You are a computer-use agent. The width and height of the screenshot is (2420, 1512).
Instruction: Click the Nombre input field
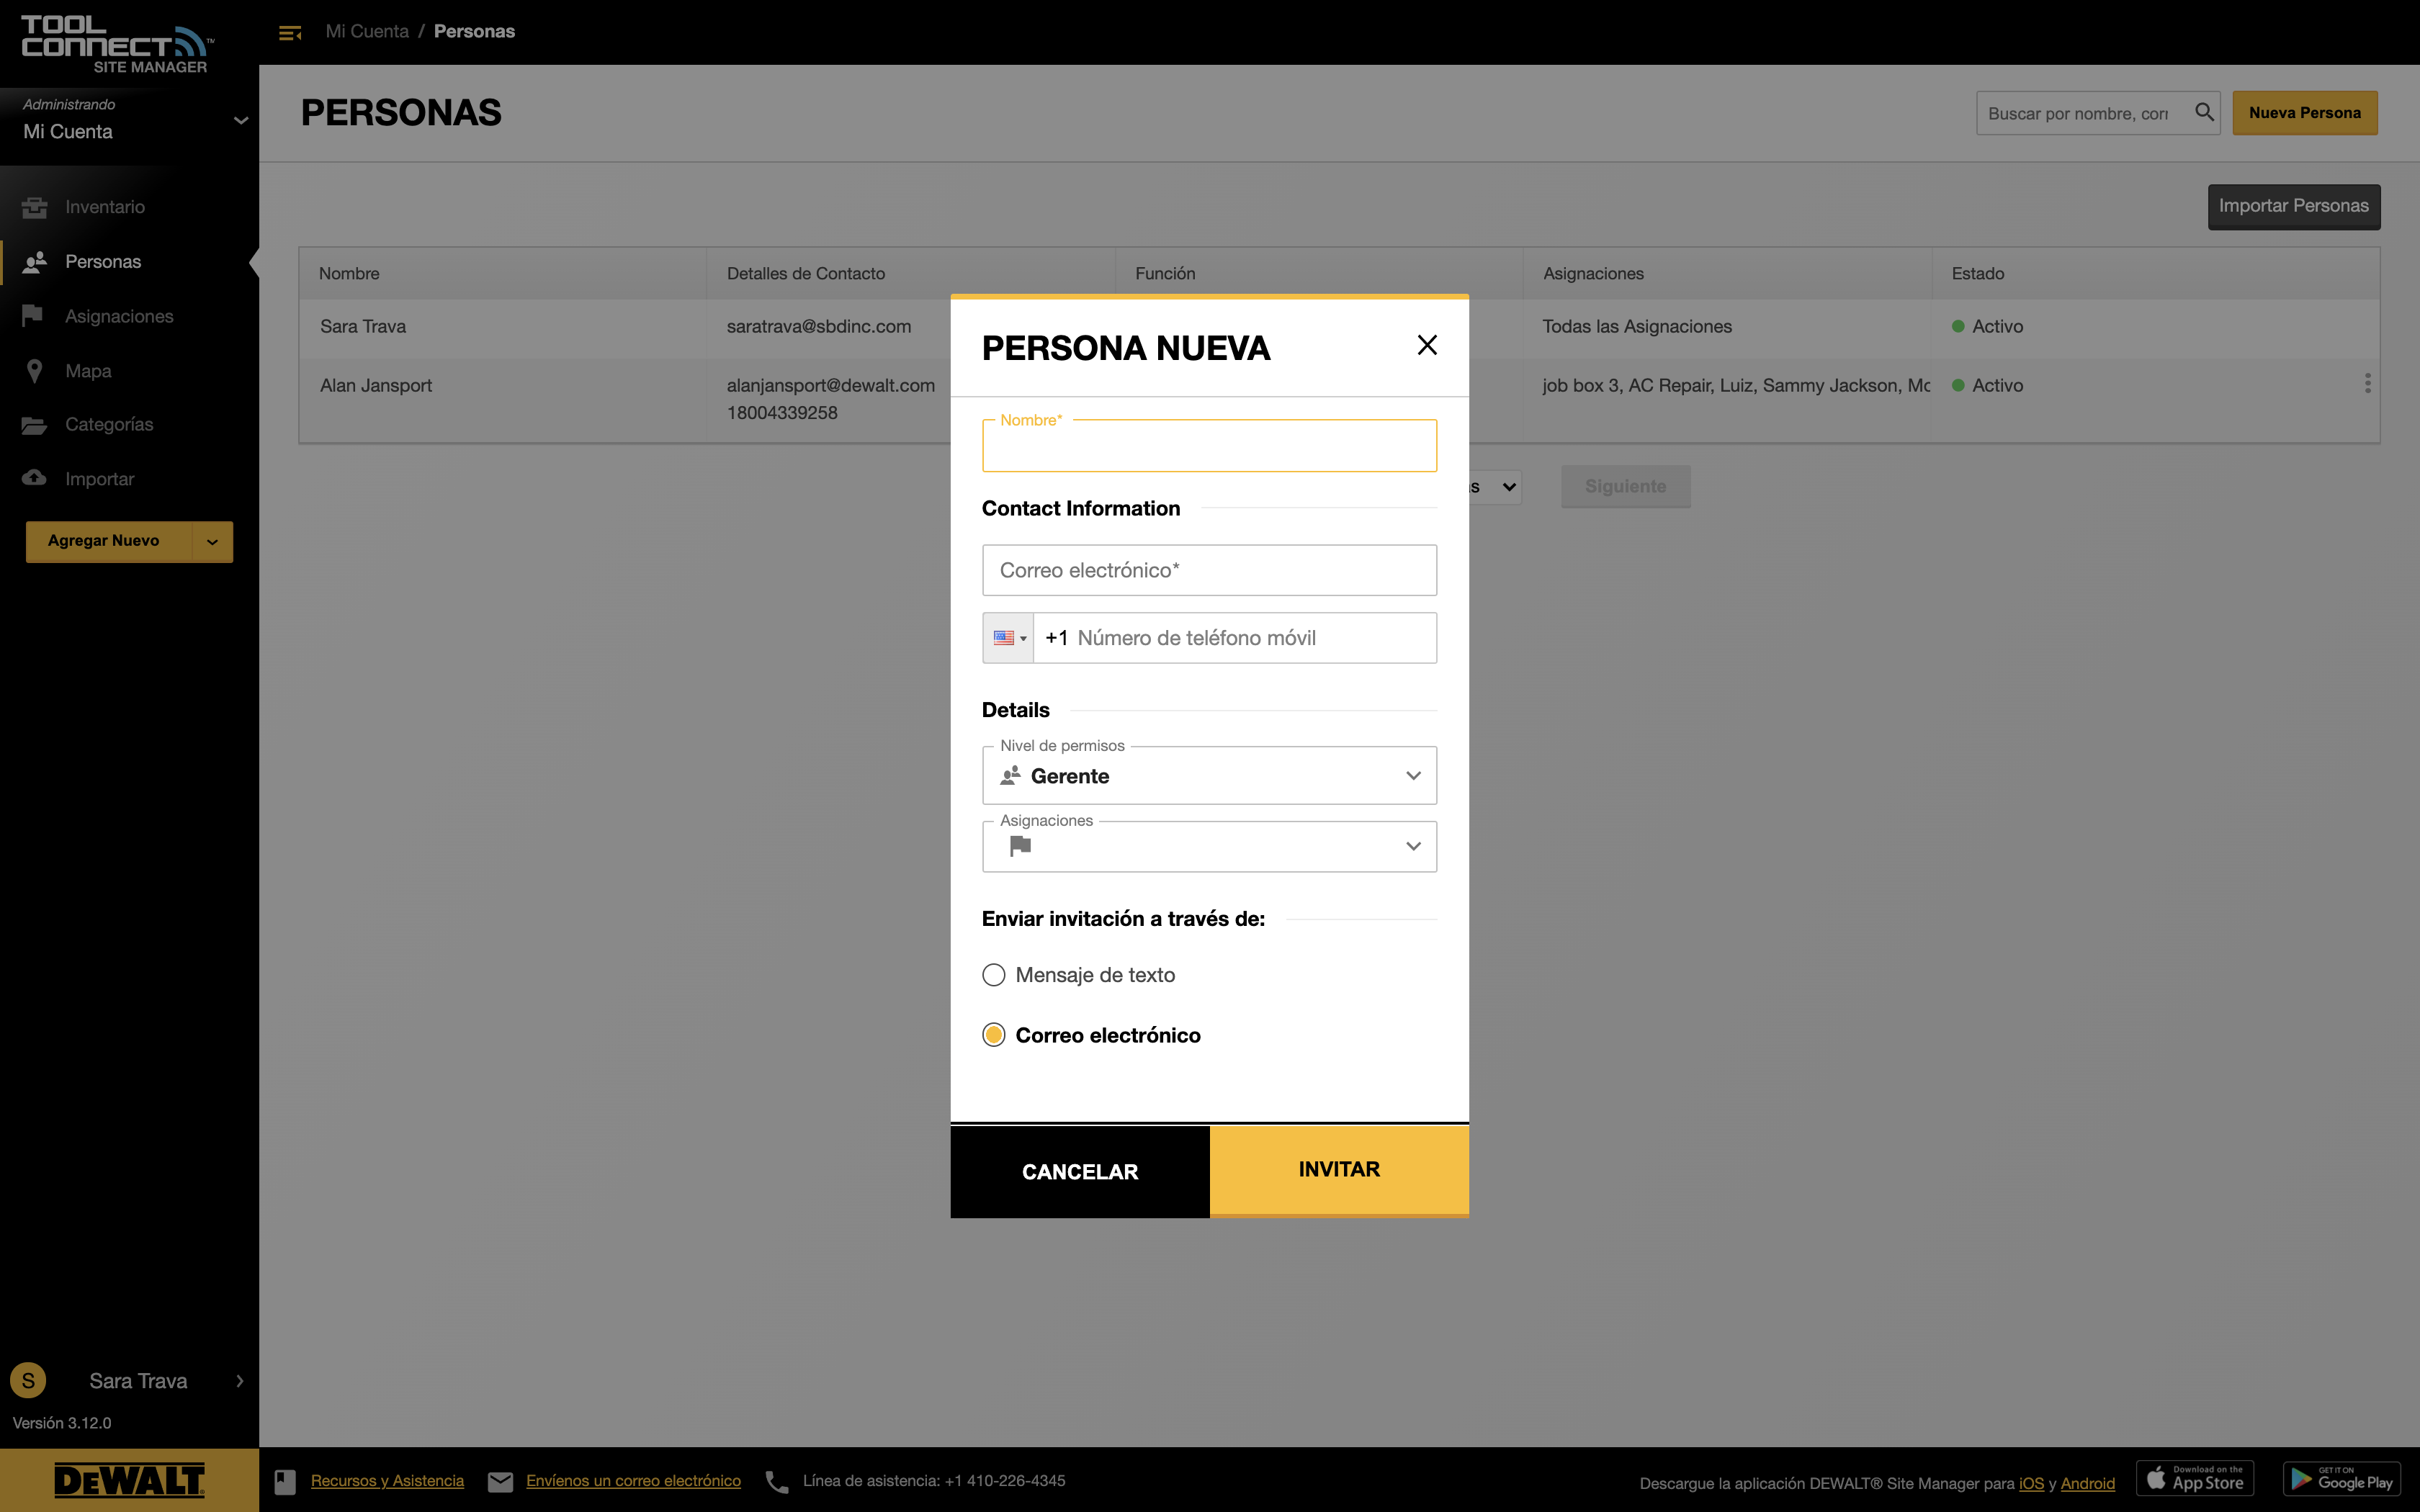[1209, 446]
